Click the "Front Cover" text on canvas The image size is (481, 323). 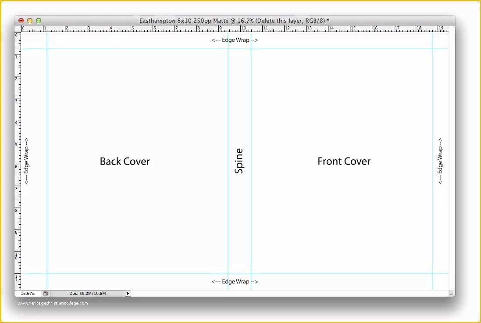[344, 161]
